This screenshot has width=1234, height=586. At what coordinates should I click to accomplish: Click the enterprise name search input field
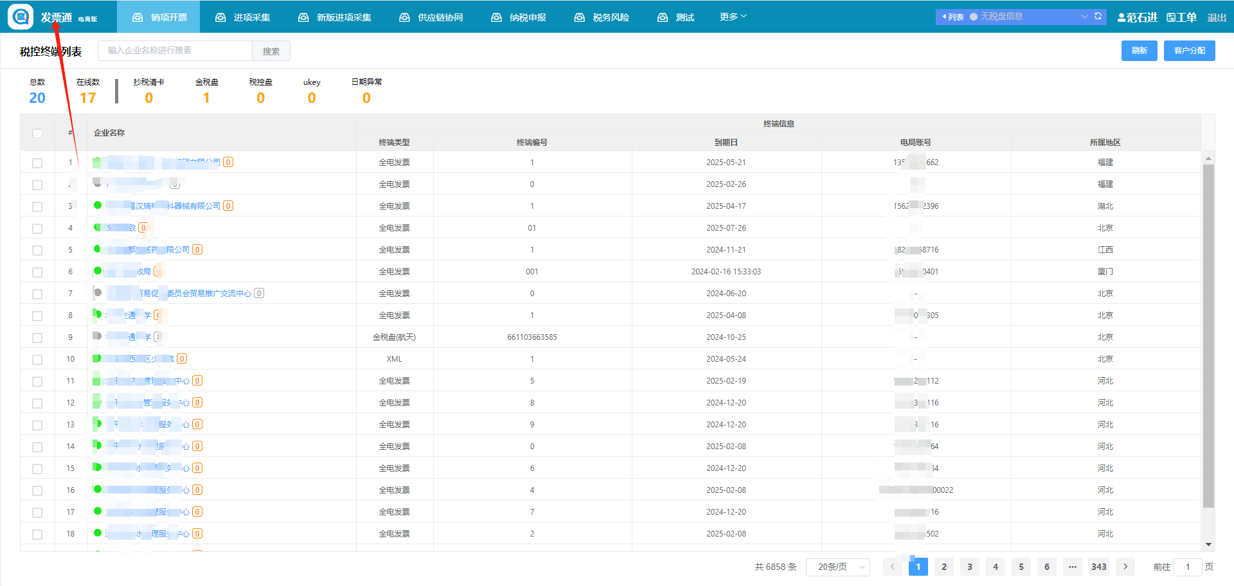click(x=175, y=51)
